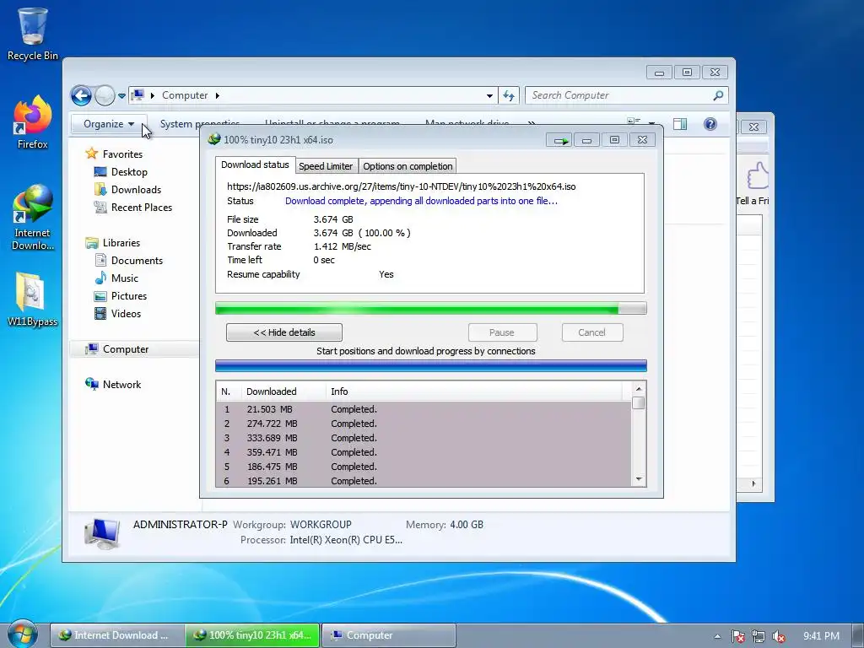Click the Downloaded column header

[283, 391]
